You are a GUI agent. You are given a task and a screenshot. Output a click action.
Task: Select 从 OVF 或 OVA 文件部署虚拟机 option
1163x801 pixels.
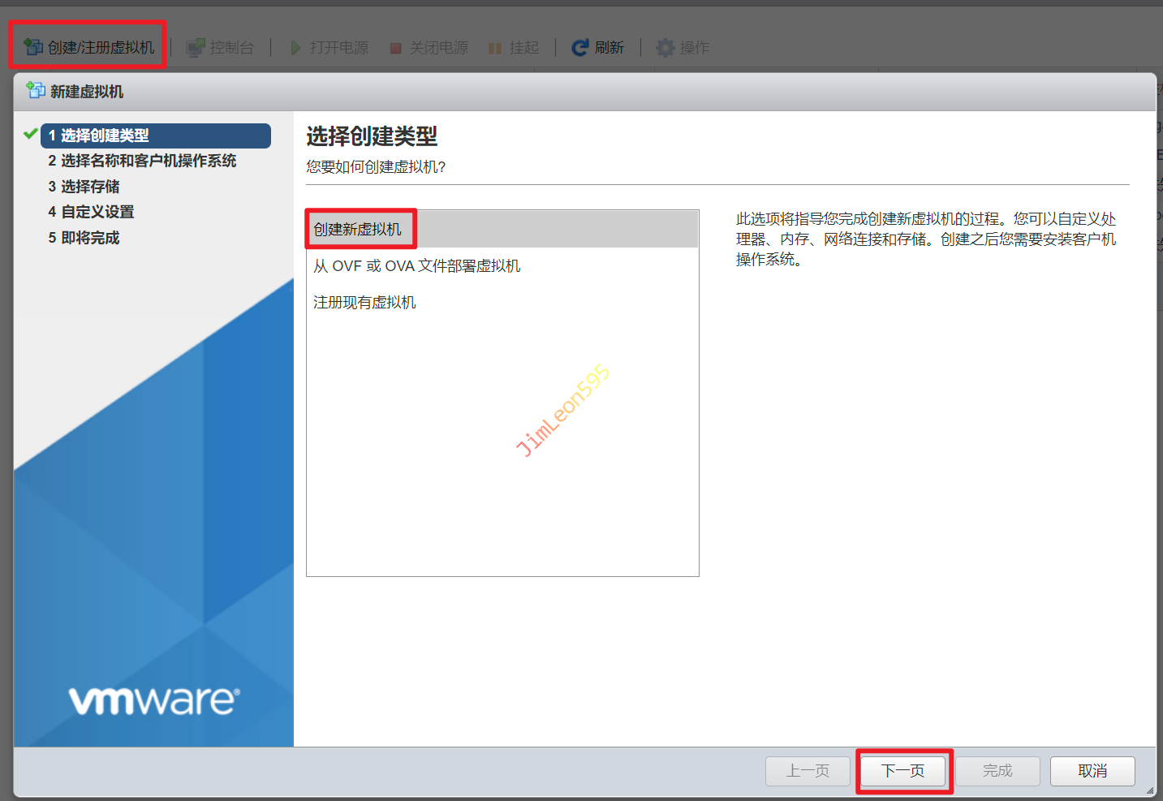416,266
